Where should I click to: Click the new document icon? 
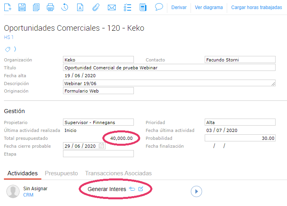coord(8,7)
